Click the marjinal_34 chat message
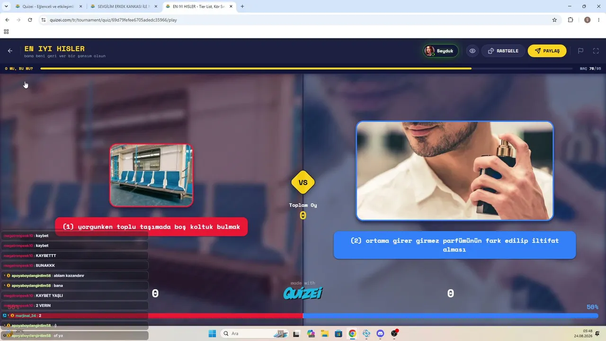This screenshot has width=606, height=341. point(74,315)
